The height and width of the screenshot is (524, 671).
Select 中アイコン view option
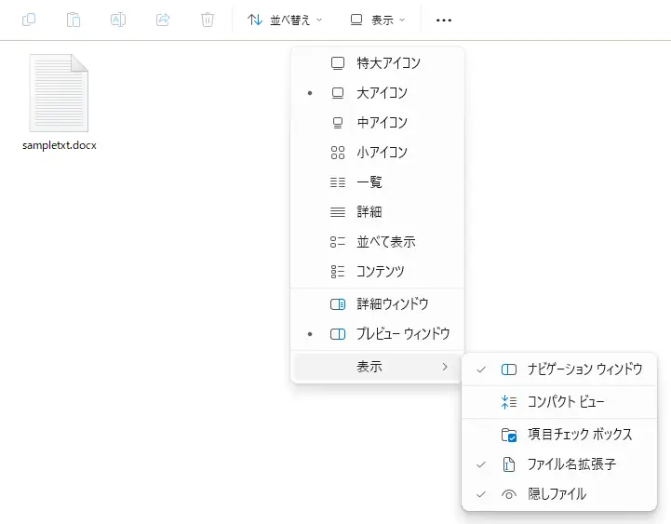(377, 123)
